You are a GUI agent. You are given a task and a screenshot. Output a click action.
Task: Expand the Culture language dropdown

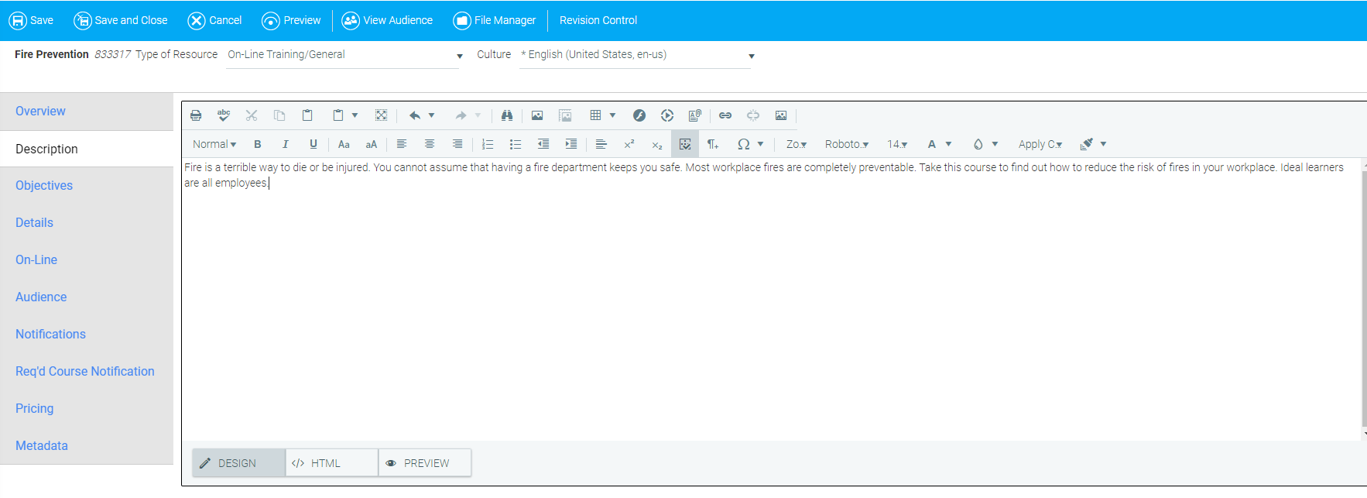pyautogui.click(x=751, y=56)
